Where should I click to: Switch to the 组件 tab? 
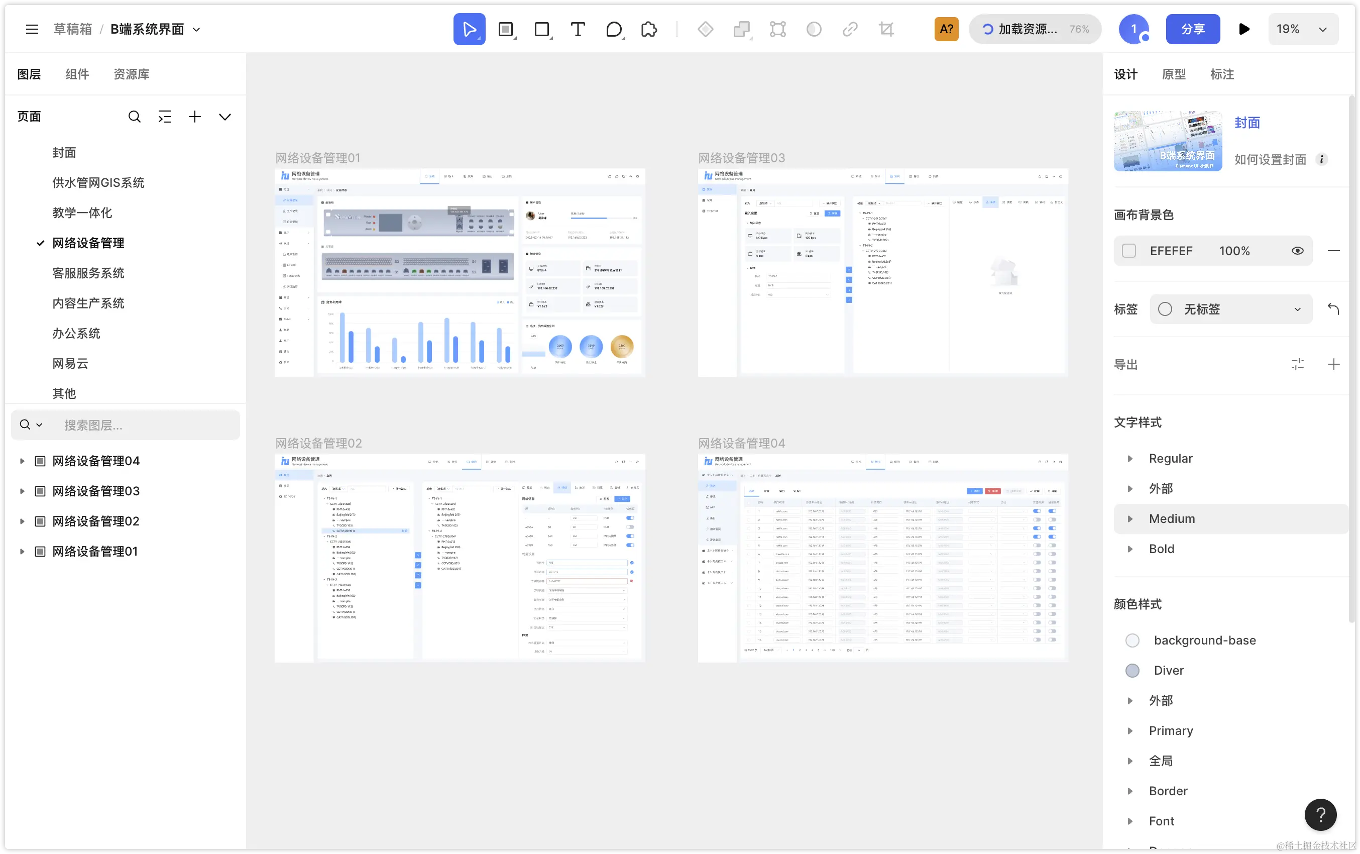click(x=77, y=74)
